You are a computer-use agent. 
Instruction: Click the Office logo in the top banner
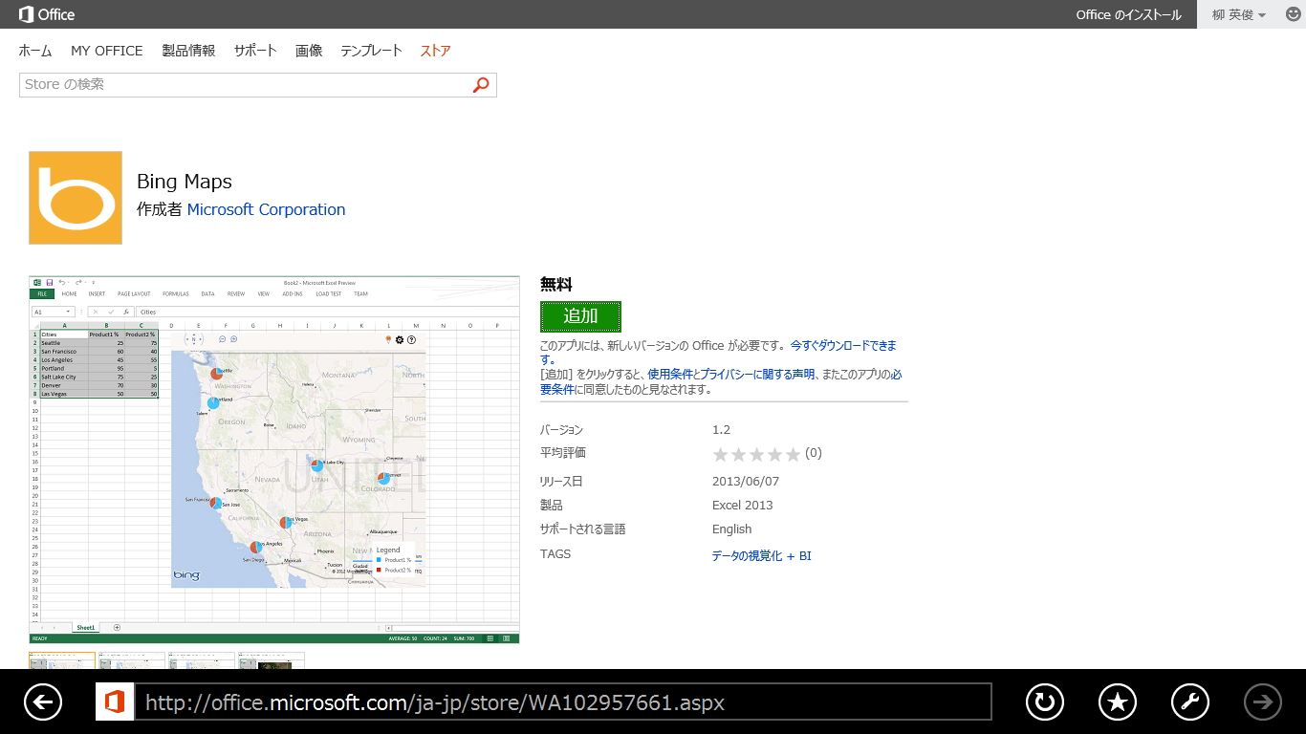click(x=38, y=14)
